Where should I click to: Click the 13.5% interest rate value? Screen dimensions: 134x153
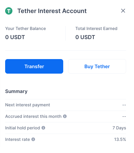(120, 139)
